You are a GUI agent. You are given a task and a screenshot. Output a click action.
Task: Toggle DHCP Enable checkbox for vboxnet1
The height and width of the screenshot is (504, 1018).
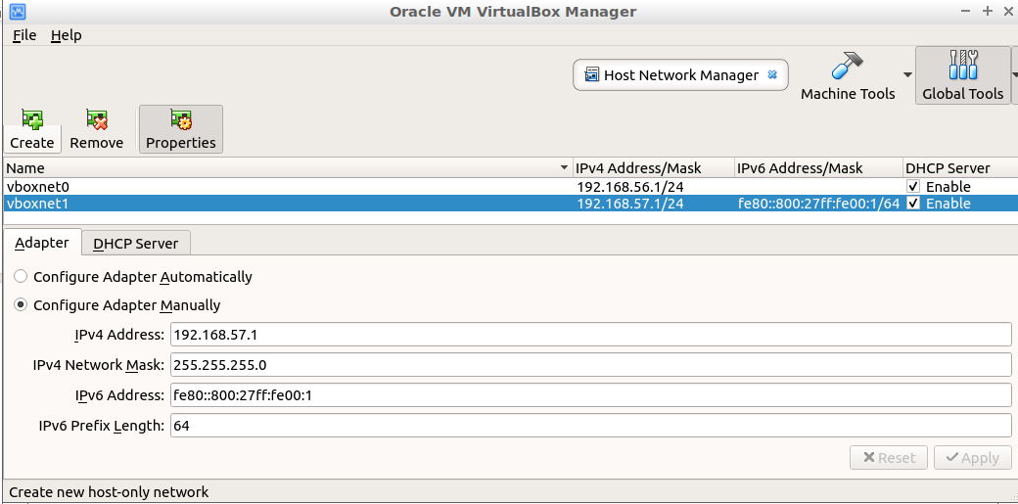[913, 204]
